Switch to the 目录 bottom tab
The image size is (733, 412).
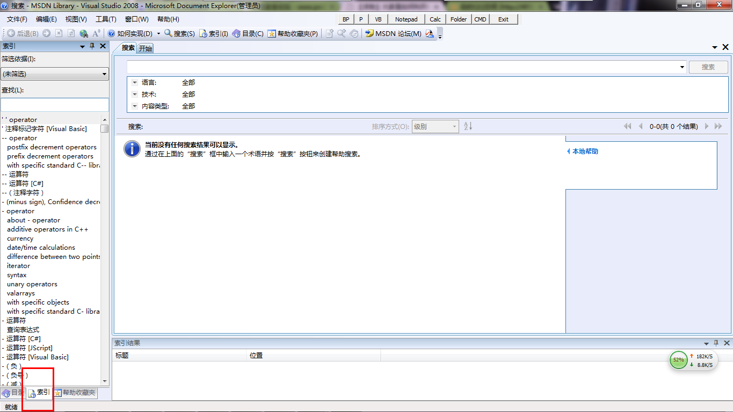click(x=13, y=393)
